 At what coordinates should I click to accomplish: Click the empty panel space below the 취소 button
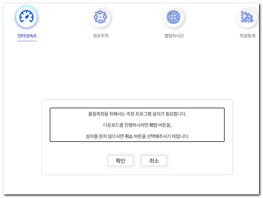[154, 170]
